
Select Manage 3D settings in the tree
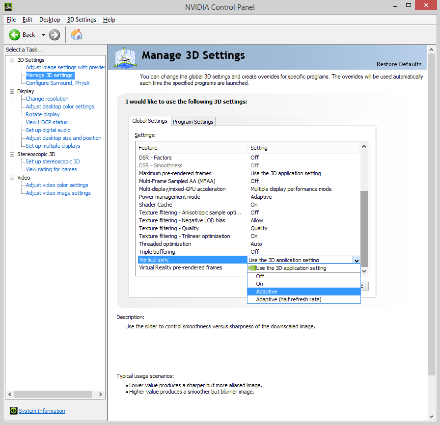pyautogui.click(x=50, y=75)
